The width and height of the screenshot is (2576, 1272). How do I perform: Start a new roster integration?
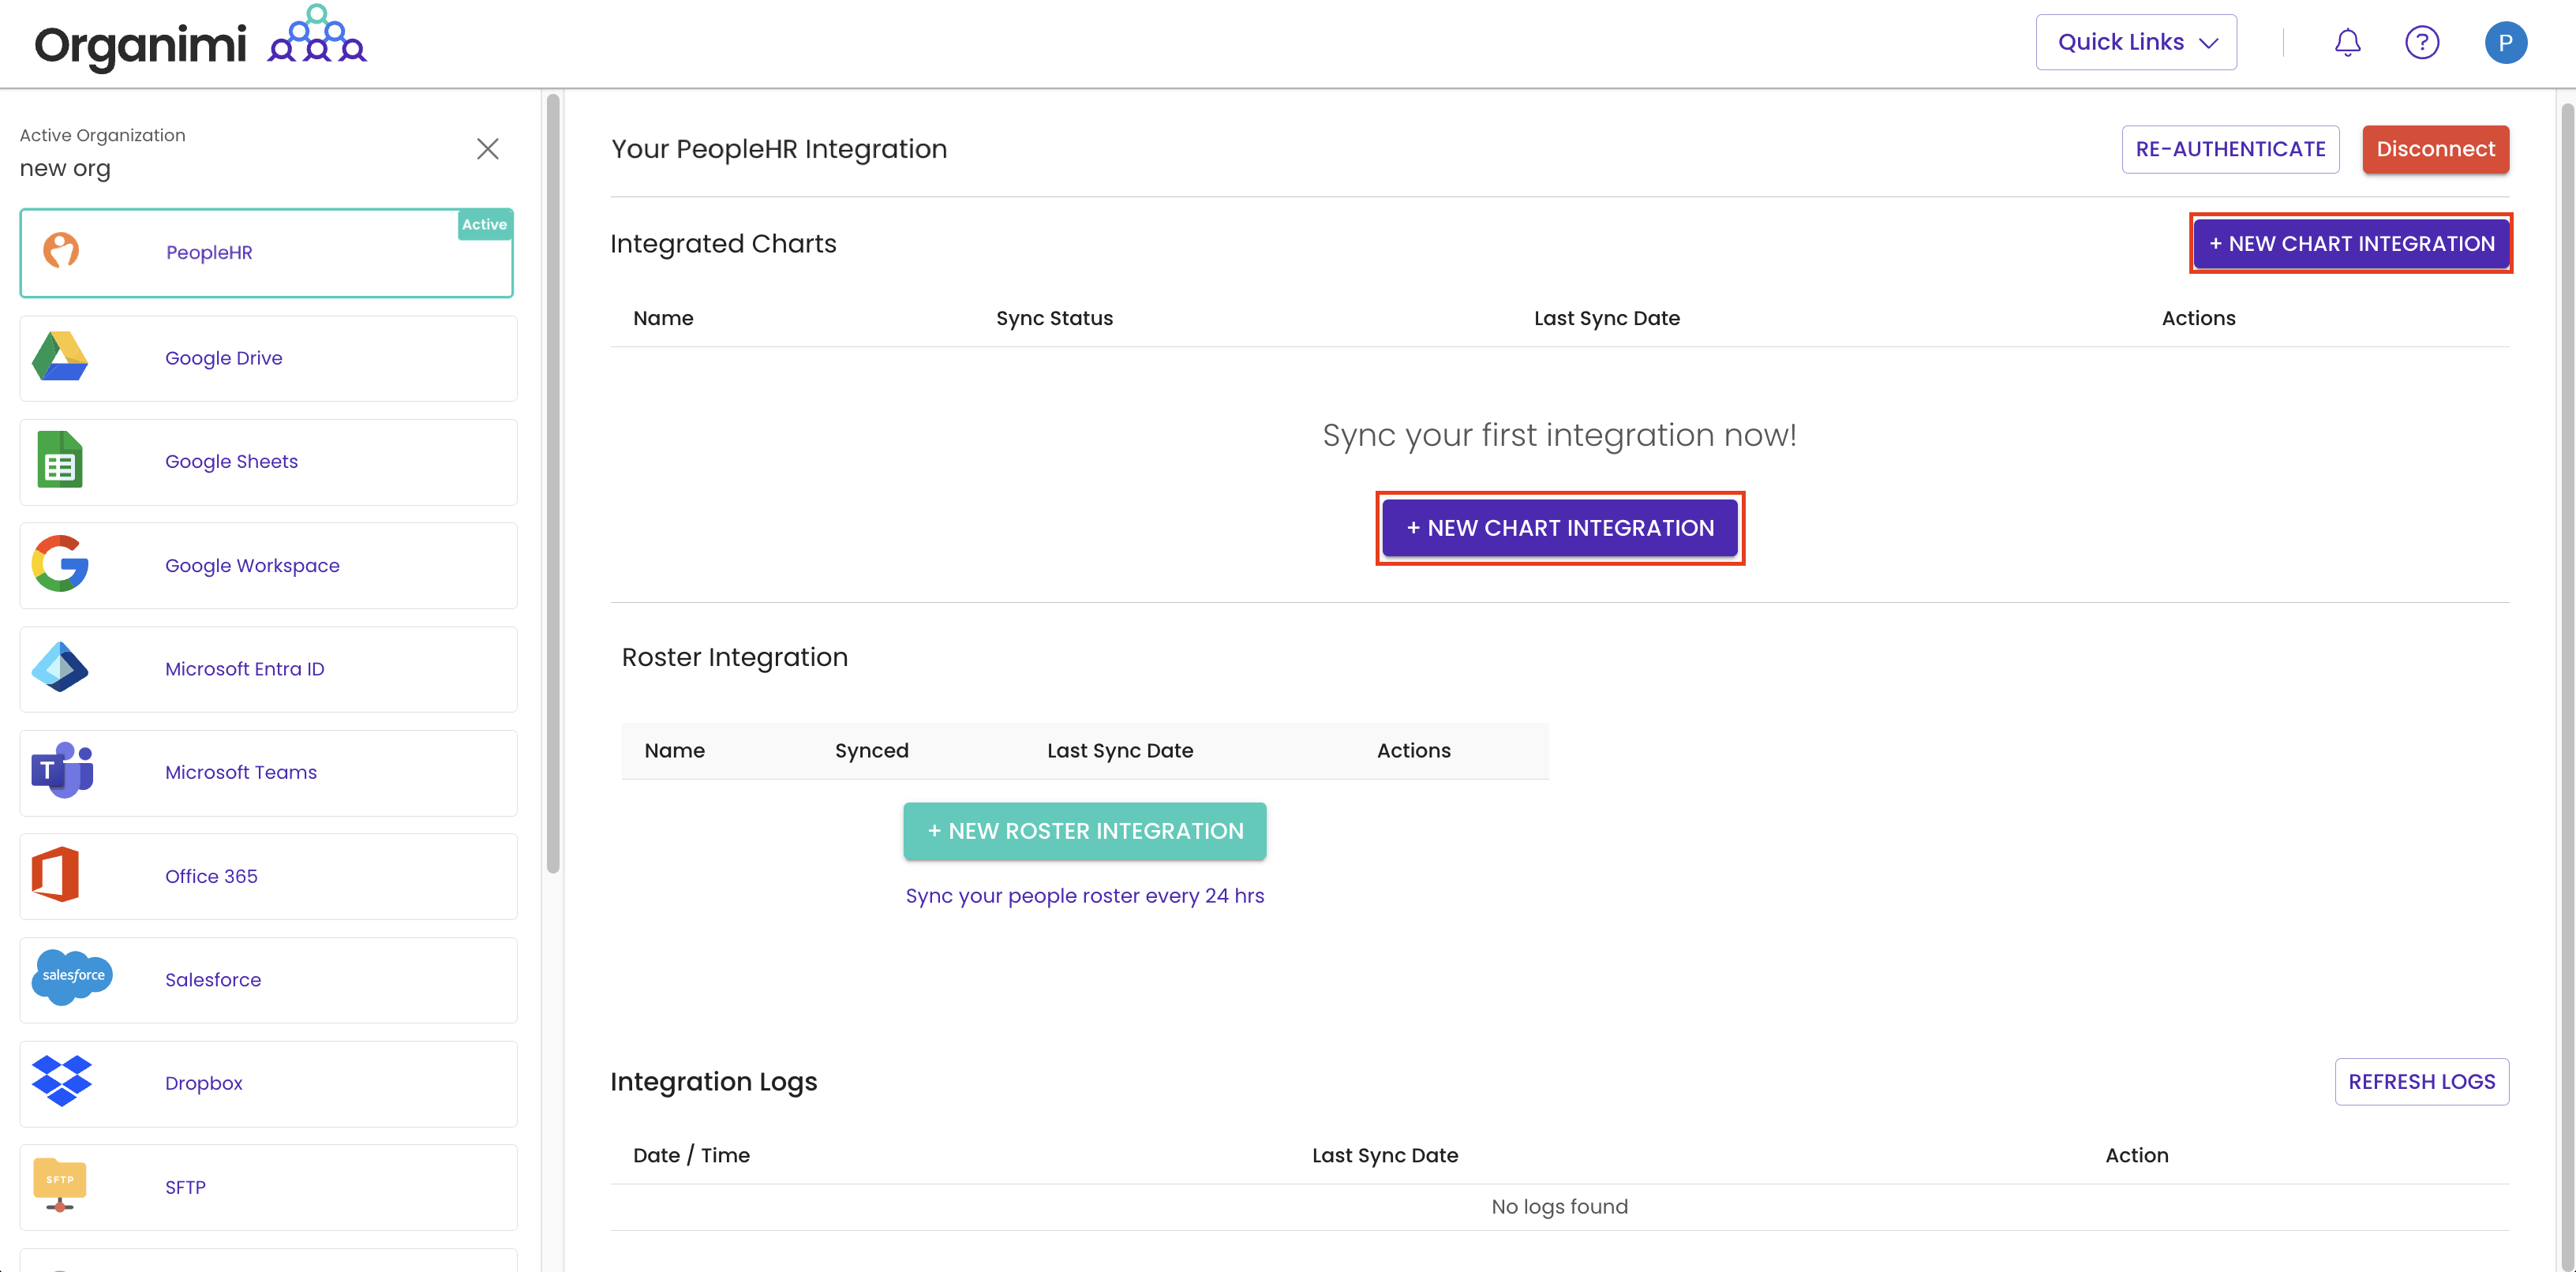pos(1084,831)
